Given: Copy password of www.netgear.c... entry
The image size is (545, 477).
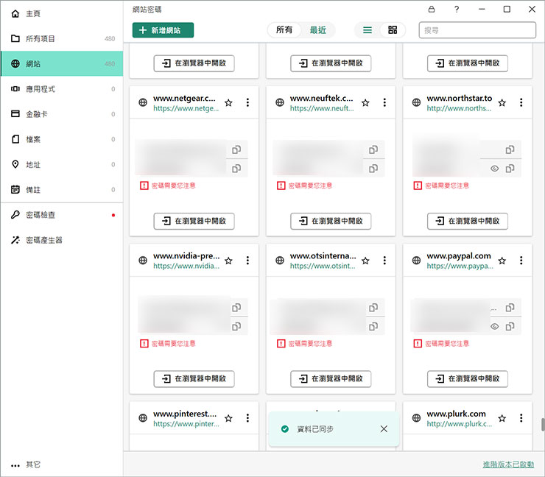Looking at the screenshot, I should coord(236,169).
